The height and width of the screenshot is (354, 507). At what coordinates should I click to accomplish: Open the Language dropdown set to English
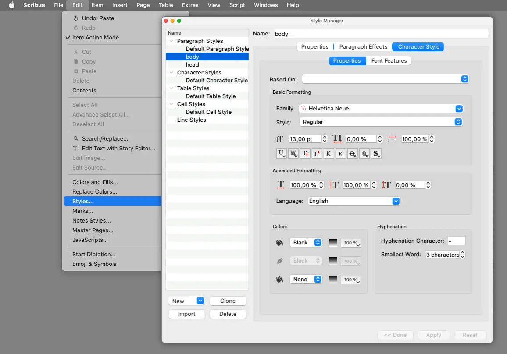click(353, 201)
